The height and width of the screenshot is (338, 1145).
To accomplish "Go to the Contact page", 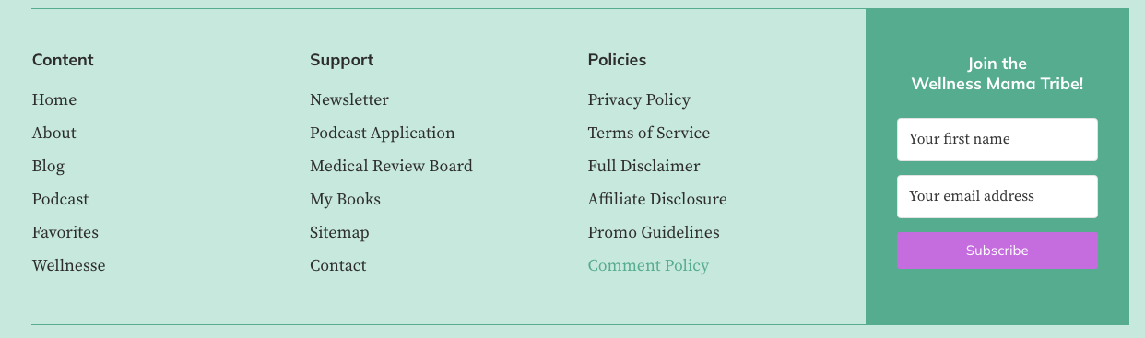I will (338, 265).
